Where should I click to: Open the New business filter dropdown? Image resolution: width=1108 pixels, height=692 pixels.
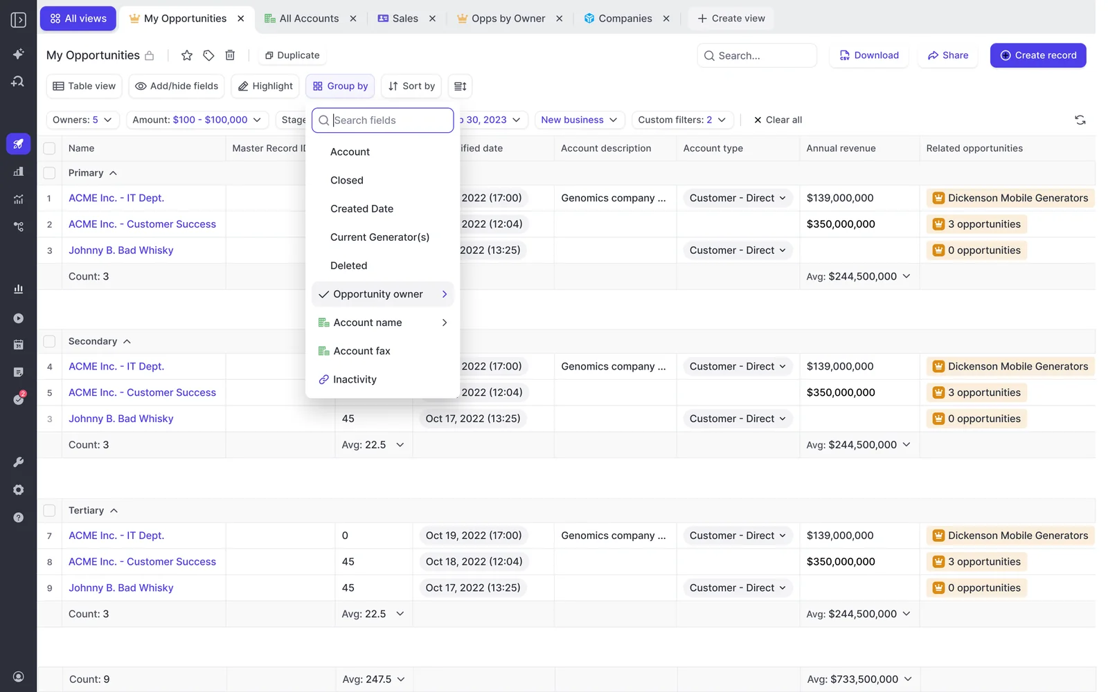pos(580,120)
